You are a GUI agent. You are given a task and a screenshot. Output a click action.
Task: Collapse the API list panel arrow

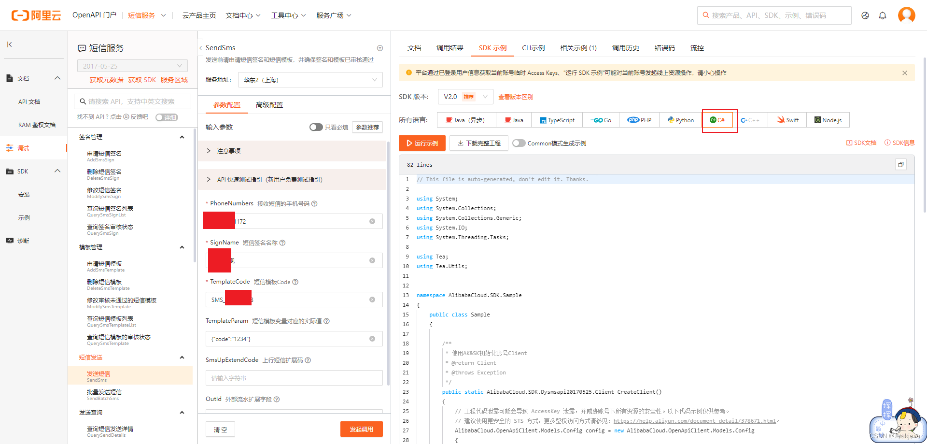coord(200,48)
